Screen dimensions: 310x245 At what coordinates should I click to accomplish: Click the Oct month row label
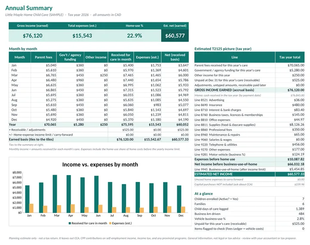[14, 110]
